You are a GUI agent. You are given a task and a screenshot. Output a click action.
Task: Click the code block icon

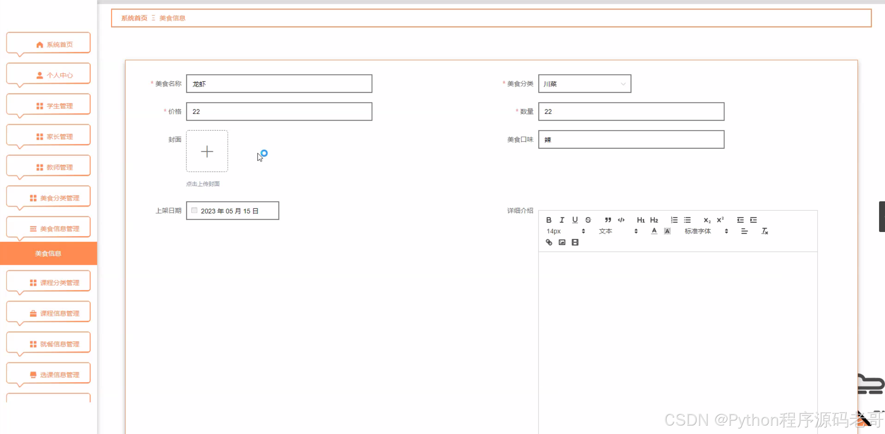[621, 220]
